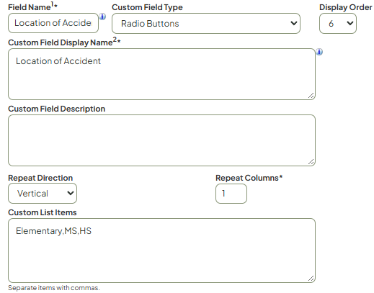Click the resize handle of Custom List Items box
Screen dimensions: 374x293
(311, 279)
